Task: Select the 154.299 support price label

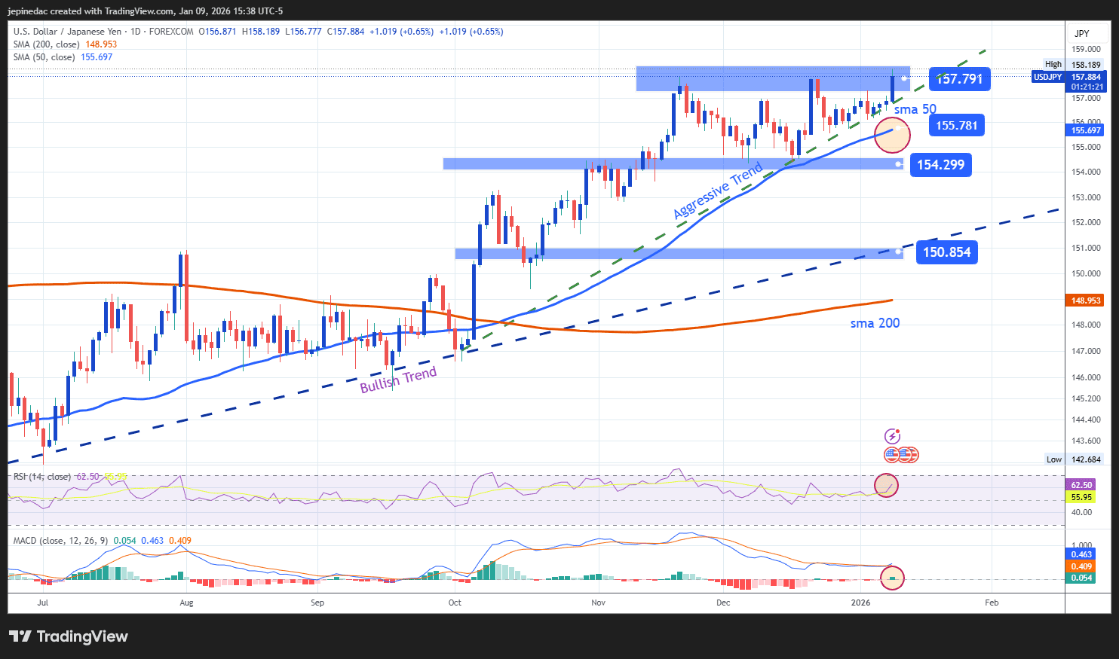Action: point(940,165)
